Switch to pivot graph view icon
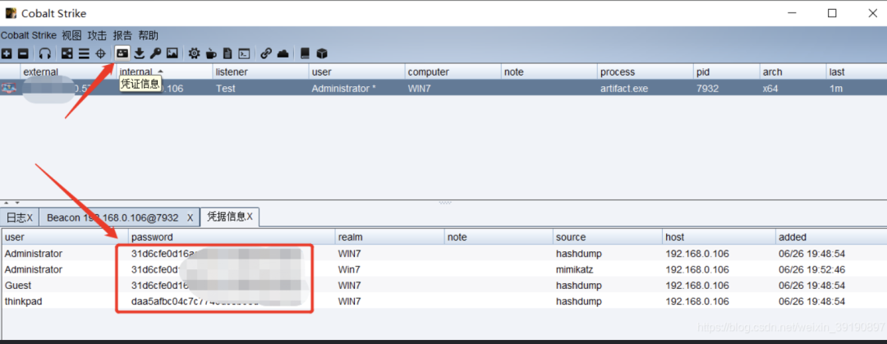887x344 pixels. [x=67, y=53]
